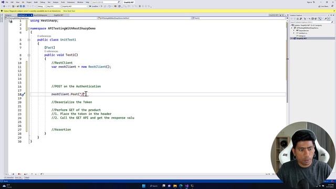Click the quick actions screwdriver icon on line 18

pos(23,94)
